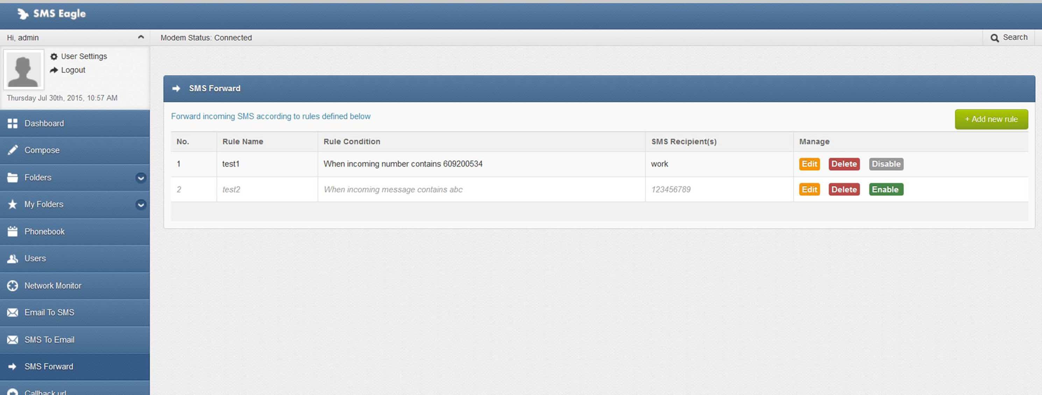Click the My Folders star icon
1042x395 pixels.
(13, 204)
